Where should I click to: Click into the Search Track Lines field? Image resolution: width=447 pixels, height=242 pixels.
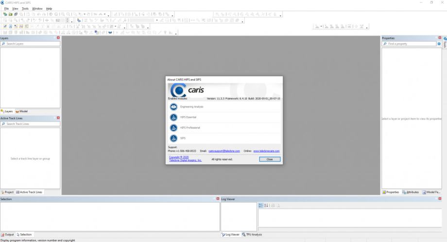(30, 124)
